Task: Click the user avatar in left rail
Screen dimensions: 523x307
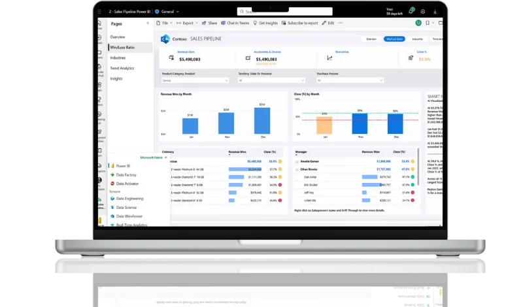Action: pyautogui.click(x=100, y=180)
